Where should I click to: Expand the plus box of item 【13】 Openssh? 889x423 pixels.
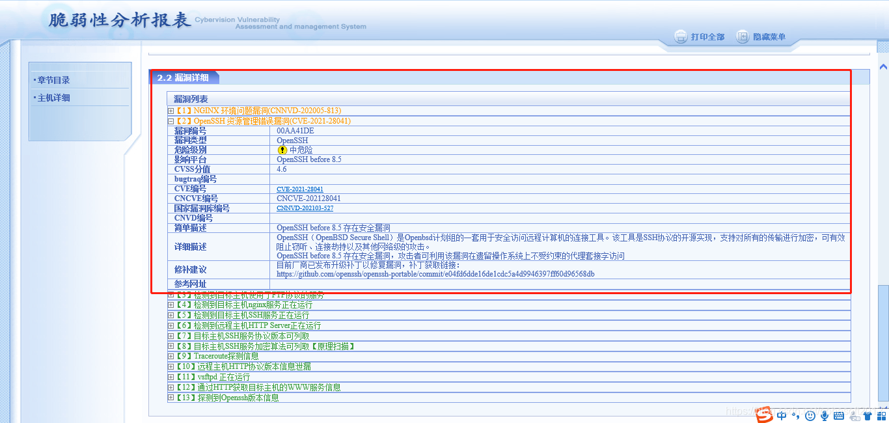pos(171,398)
